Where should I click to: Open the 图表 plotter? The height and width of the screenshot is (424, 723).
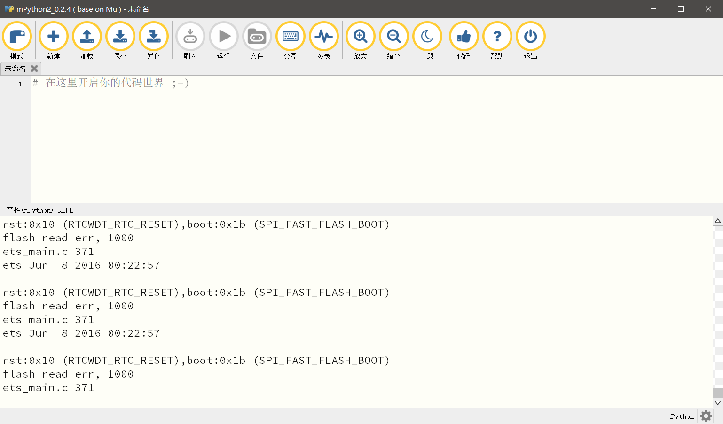324,41
